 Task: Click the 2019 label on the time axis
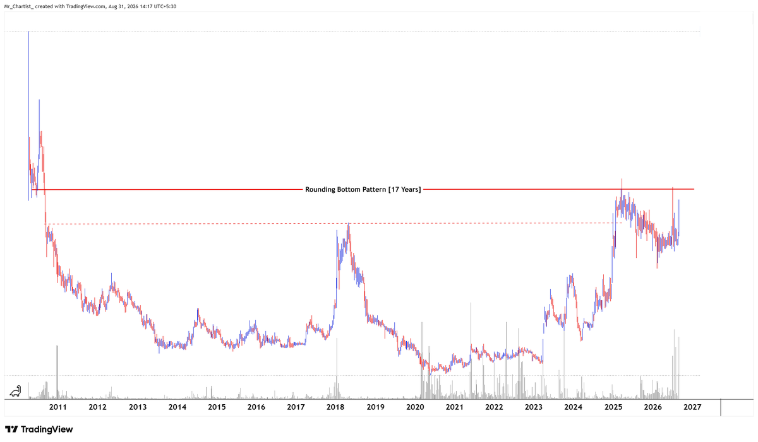(375, 407)
